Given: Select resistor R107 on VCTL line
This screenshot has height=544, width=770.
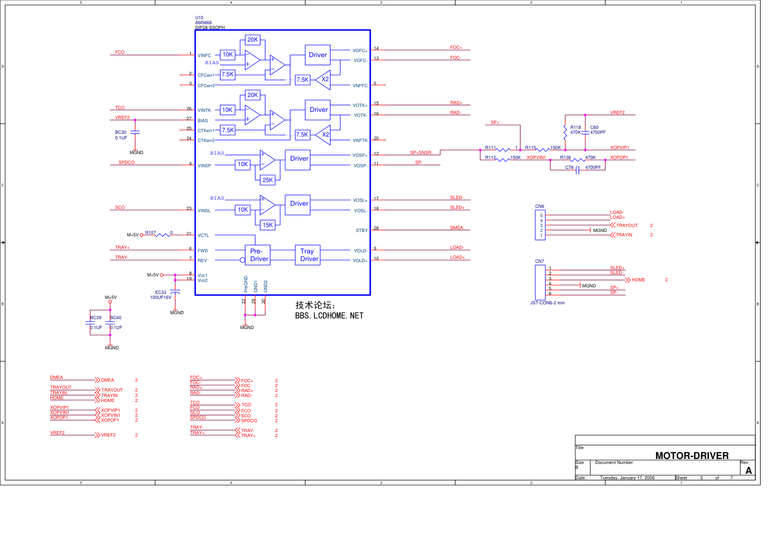Looking at the screenshot, I should click(x=163, y=235).
